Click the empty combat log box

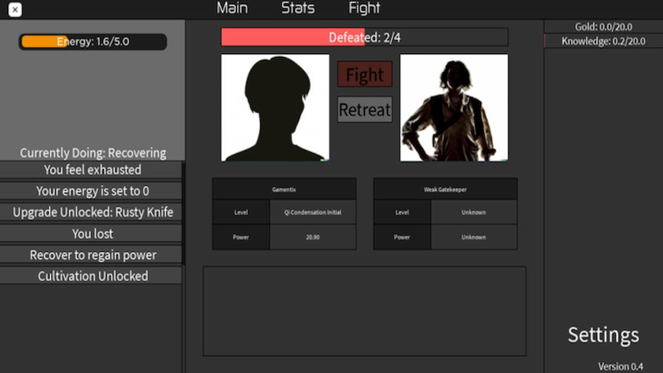[364, 311]
